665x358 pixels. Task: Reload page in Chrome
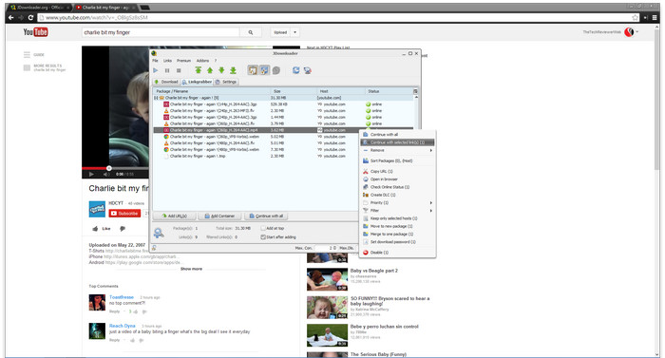point(30,17)
